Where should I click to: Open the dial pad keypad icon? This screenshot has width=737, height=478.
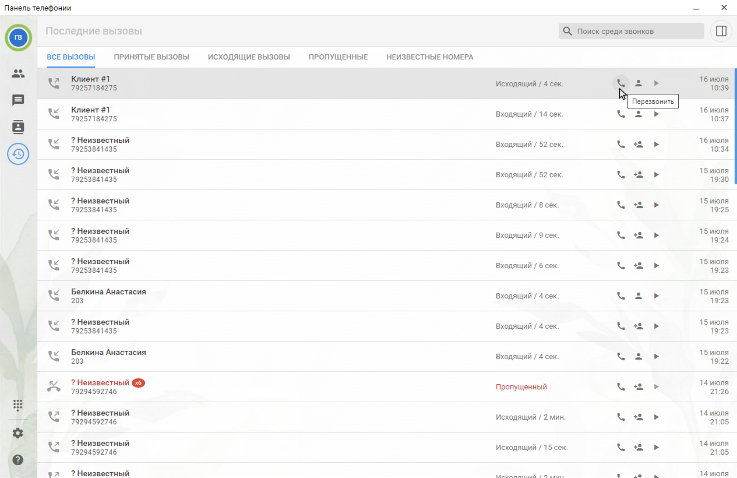tap(18, 405)
